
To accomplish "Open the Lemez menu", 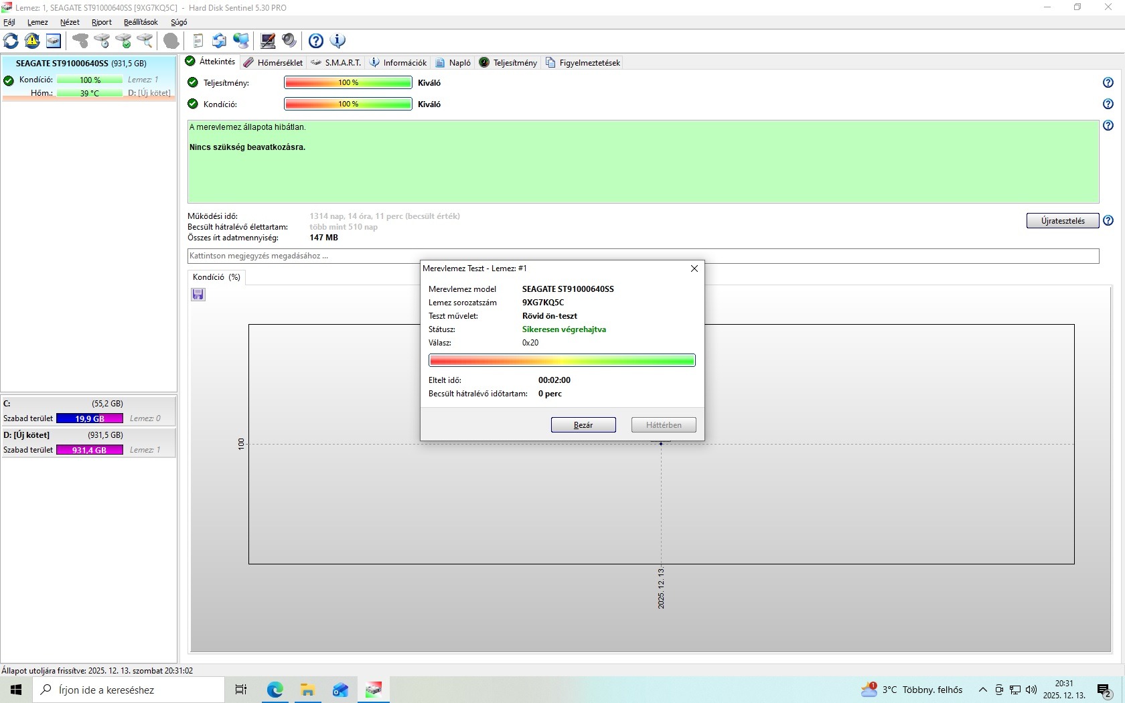I will [x=37, y=22].
